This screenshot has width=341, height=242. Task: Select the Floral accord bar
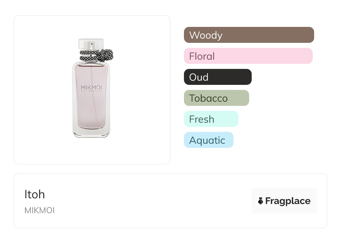pyautogui.click(x=248, y=56)
